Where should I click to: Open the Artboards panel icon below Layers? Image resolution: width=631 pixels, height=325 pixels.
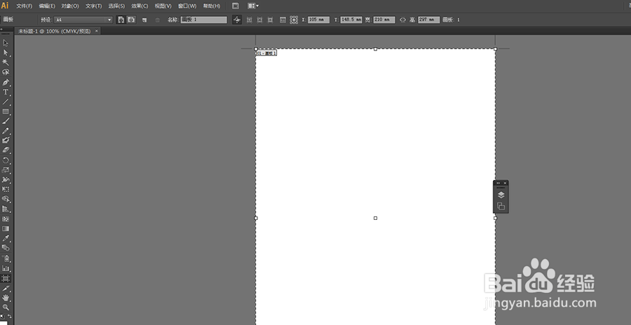[x=501, y=206]
